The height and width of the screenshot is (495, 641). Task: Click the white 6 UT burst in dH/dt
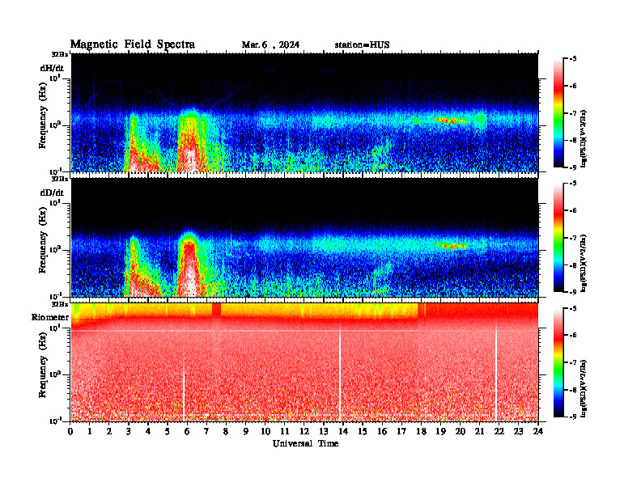189,159
